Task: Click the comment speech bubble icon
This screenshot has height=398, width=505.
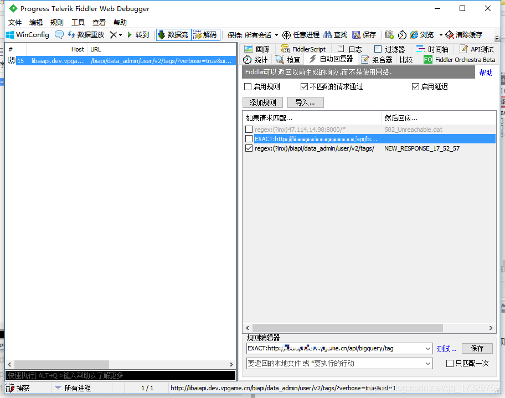Action: click(x=59, y=35)
